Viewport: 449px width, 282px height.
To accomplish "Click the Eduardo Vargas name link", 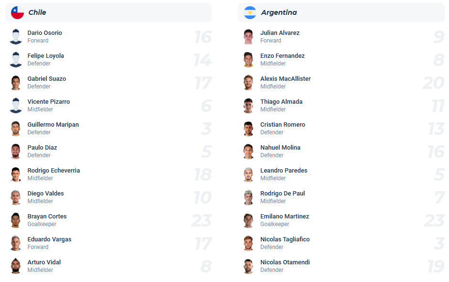I will pos(49,239).
